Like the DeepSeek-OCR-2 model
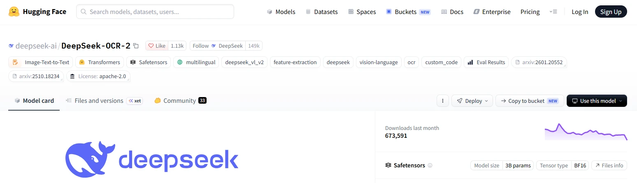This screenshot has width=637, height=183. (x=157, y=46)
